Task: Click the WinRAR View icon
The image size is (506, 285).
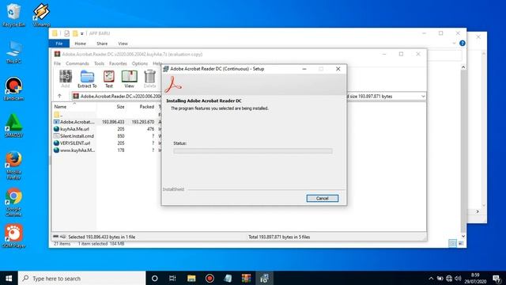Action: (129, 79)
